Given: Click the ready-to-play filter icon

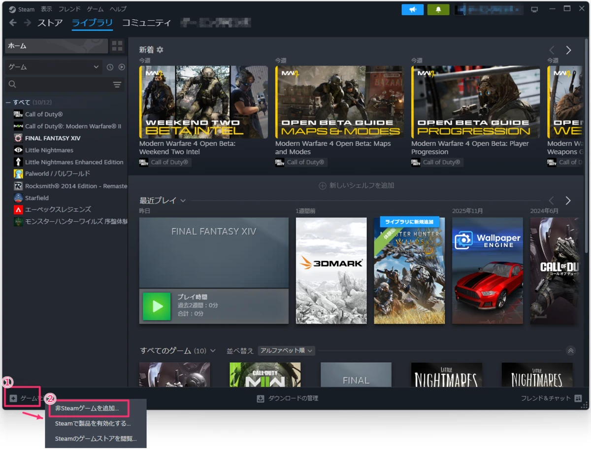Looking at the screenshot, I should (x=122, y=67).
